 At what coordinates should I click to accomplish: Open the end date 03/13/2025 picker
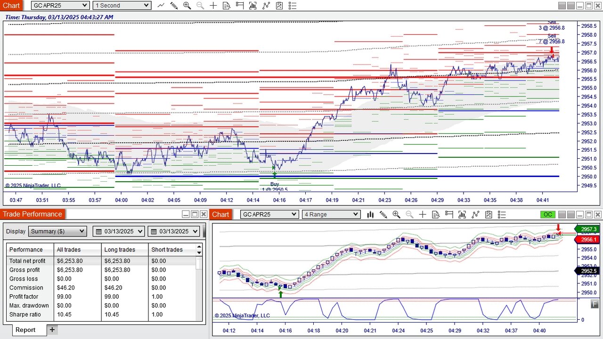(174, 231)
